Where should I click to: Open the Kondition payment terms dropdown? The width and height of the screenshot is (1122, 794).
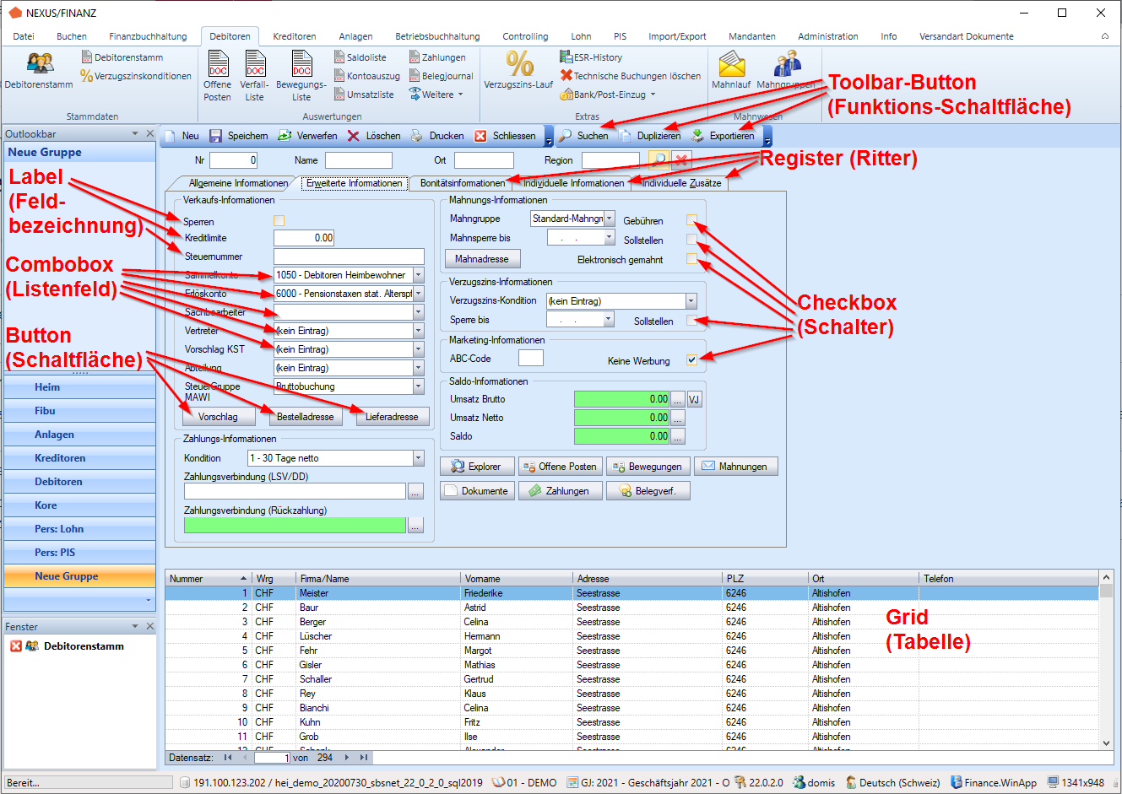[418, 458]
